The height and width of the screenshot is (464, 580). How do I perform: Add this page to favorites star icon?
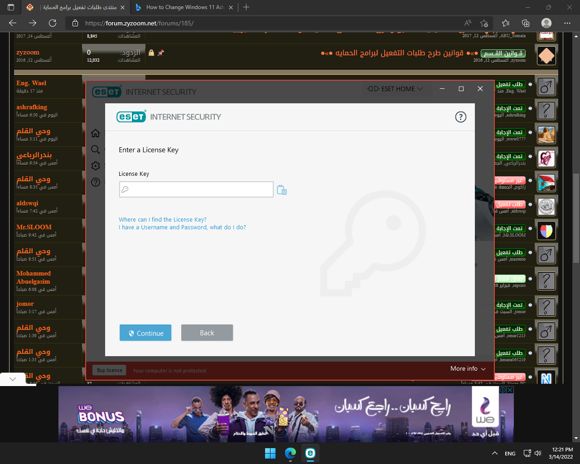(484, 23)
